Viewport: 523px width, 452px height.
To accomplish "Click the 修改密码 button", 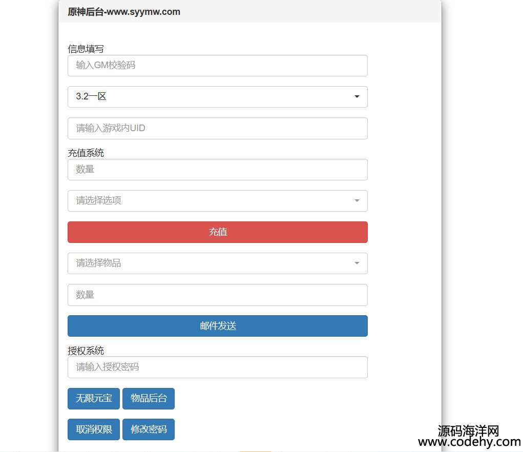I will (149, 429).
